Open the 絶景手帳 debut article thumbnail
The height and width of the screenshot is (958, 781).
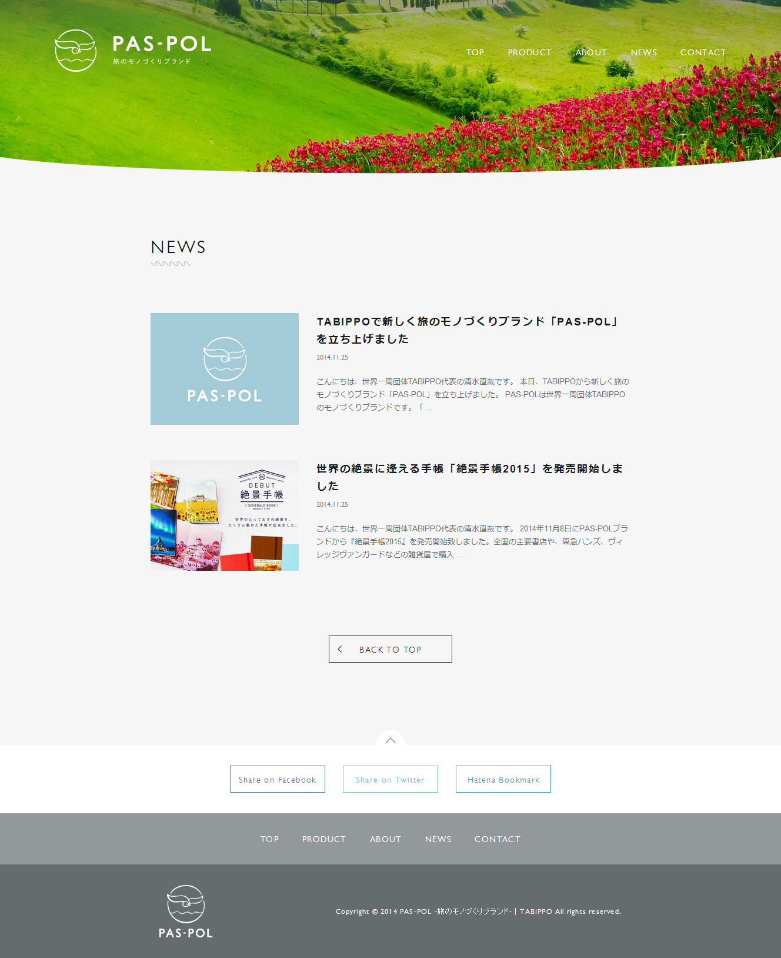(225, 515)
